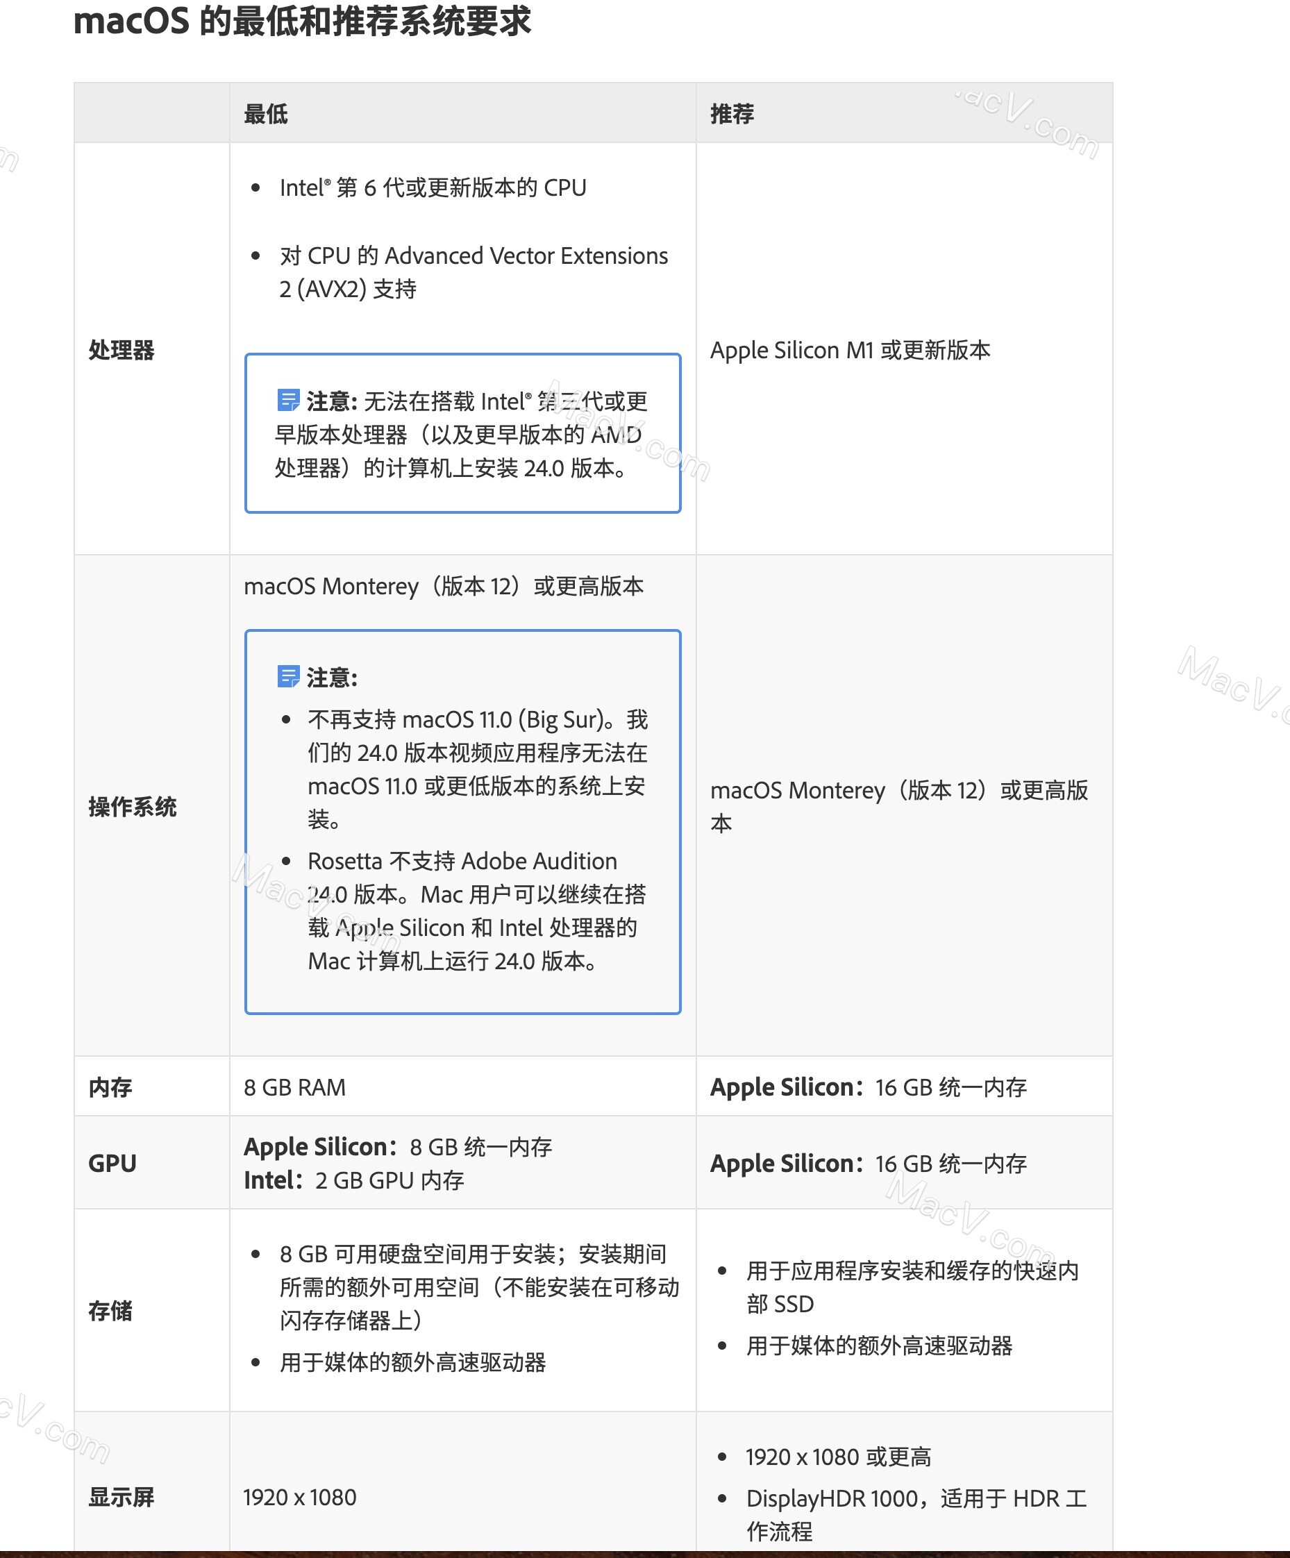Click minimum 'macOS Monterey（版本 12）或更高版本' text

click(444, 586)
